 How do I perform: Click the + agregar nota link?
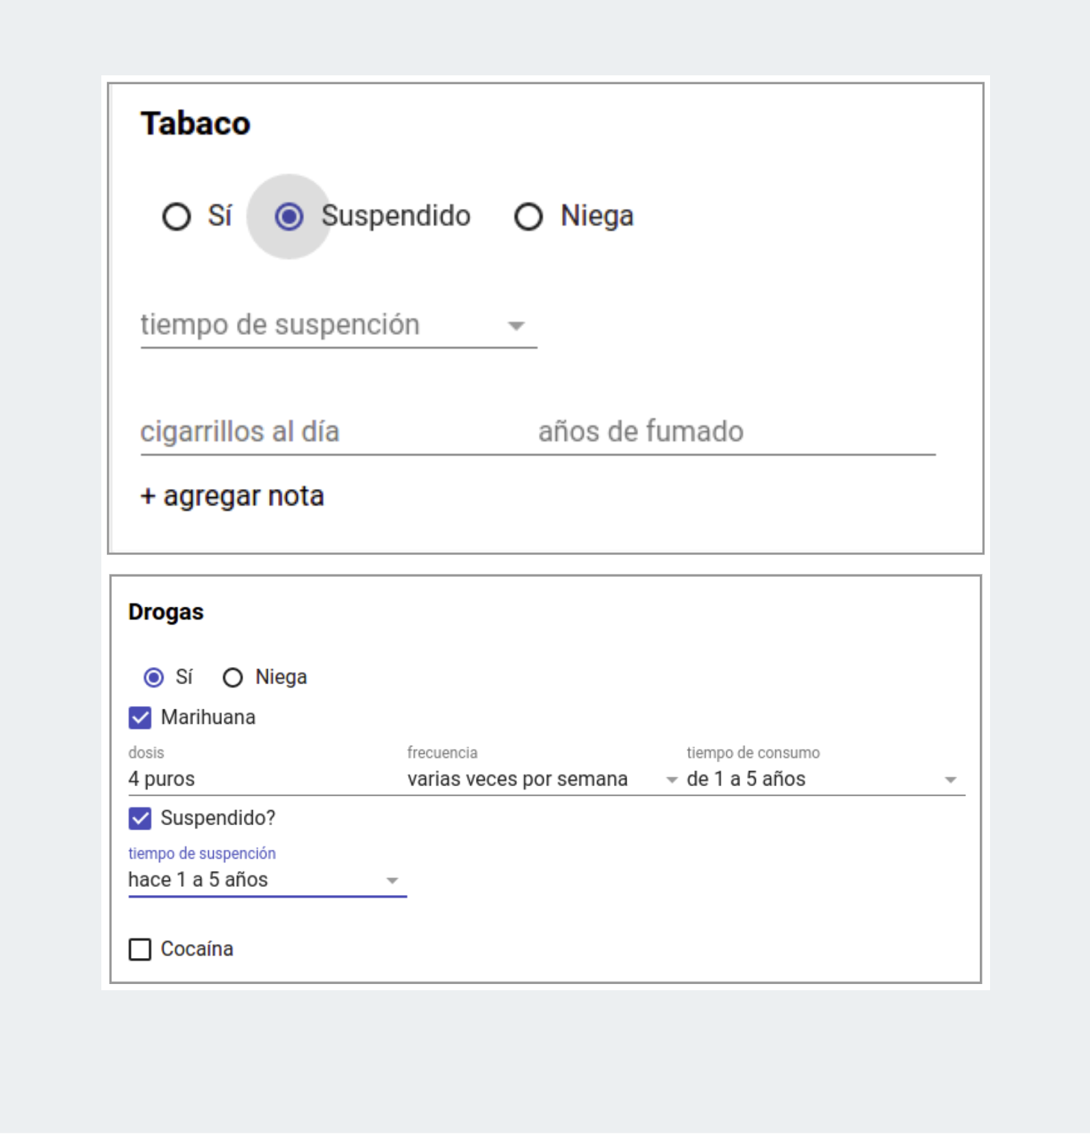click(x=233, y=496)
